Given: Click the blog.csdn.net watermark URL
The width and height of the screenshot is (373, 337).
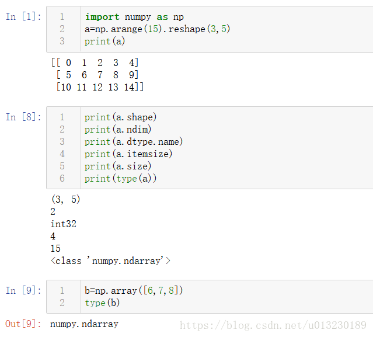Looking at the screenshot, I should click(x=273, y=325).
